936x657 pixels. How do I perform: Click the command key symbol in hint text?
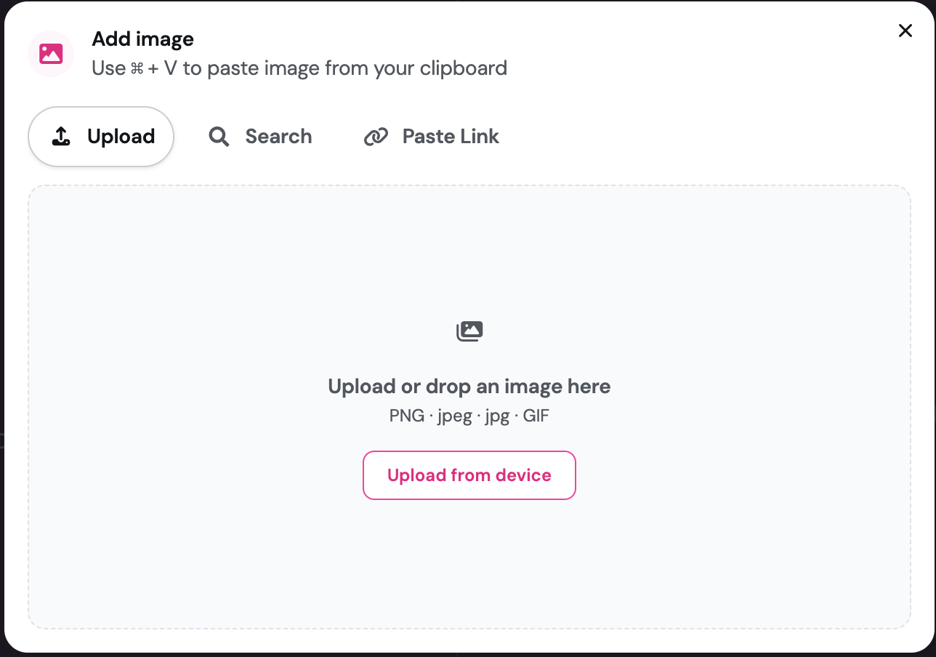(137, 69)
